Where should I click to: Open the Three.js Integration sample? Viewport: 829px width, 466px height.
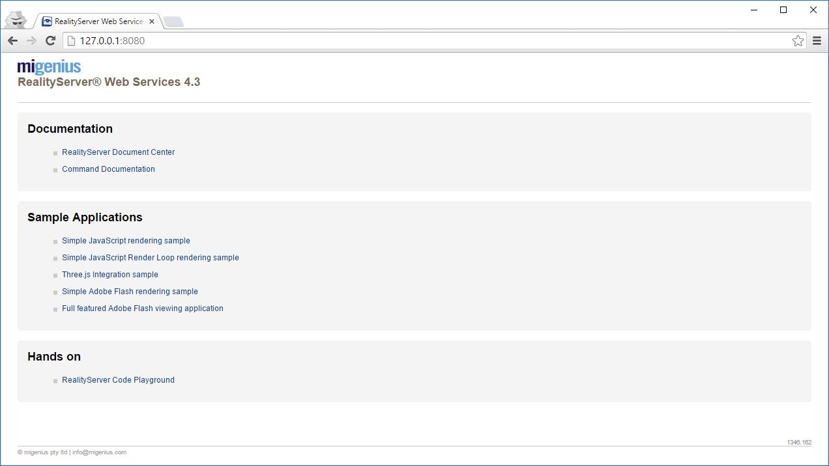110,275
